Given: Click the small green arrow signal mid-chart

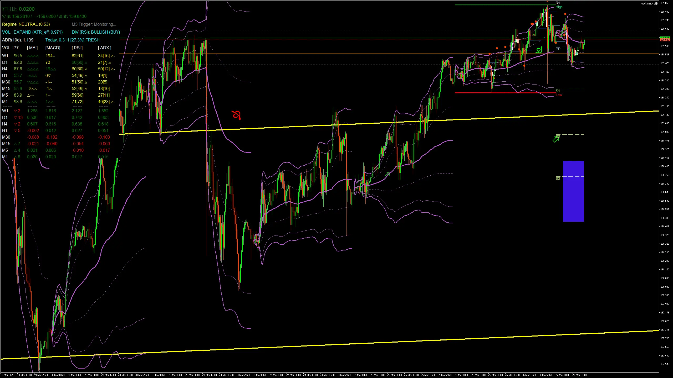Looking at the screenshot, I should tap(387, 174).
